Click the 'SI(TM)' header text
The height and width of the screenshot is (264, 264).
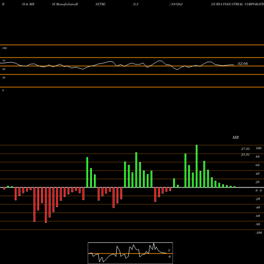tap(100, 4)
